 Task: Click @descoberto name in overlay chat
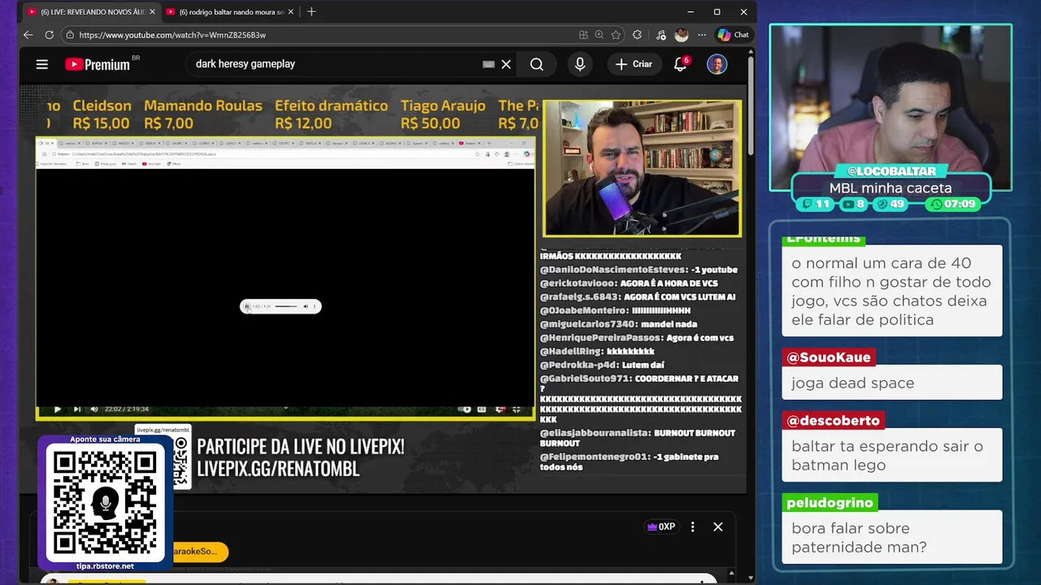[x=833, y=421]
